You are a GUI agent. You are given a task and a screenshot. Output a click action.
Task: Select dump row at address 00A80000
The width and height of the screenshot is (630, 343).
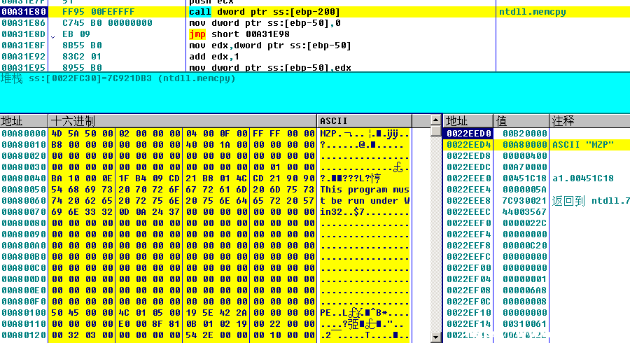(205, 133)
